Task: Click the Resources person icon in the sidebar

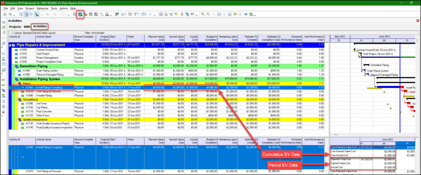Action: pyautogui.click(x=3, y=58)
